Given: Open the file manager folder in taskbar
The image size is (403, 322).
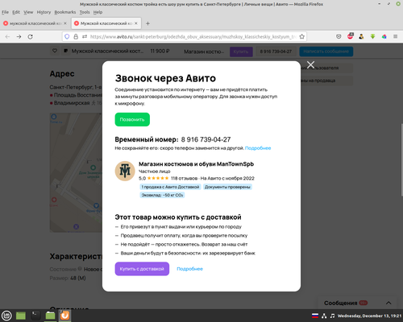Looking at the screenshot, I should [50, 316].
